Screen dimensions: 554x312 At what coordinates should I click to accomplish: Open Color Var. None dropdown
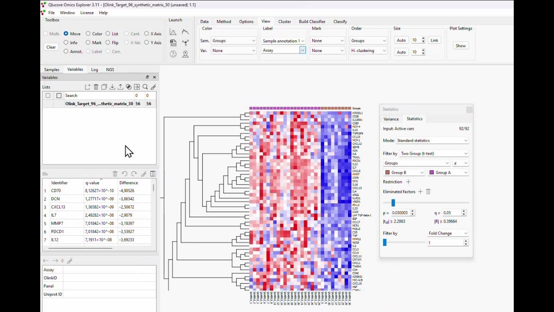click(x=234, y=51)
